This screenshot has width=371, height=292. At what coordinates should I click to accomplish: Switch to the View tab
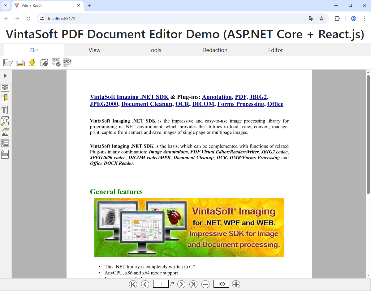click(94, 50)
